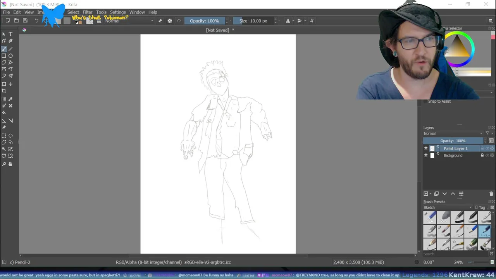Open Layers blending mode Normal dropdown
The height and width of the screenshot is (279, 496).
[453, 133]
